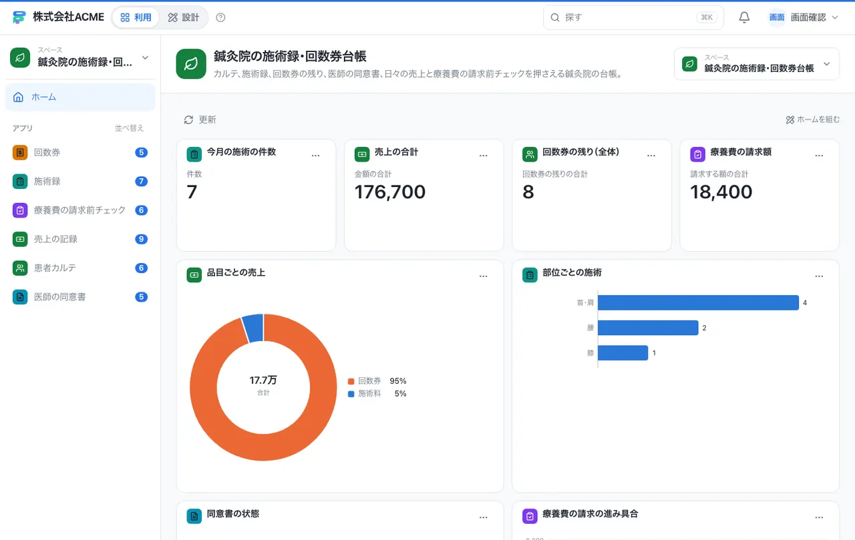Open options menu on 部位ごとの施術 card

click(819, 276)
